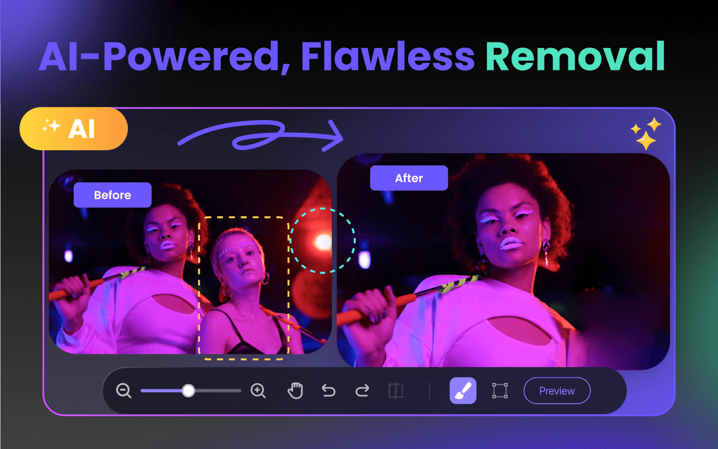This screenshot has width=718, height=449.
Task: Click the Zoom Out magnifier icon
Action: pos(123,391)
